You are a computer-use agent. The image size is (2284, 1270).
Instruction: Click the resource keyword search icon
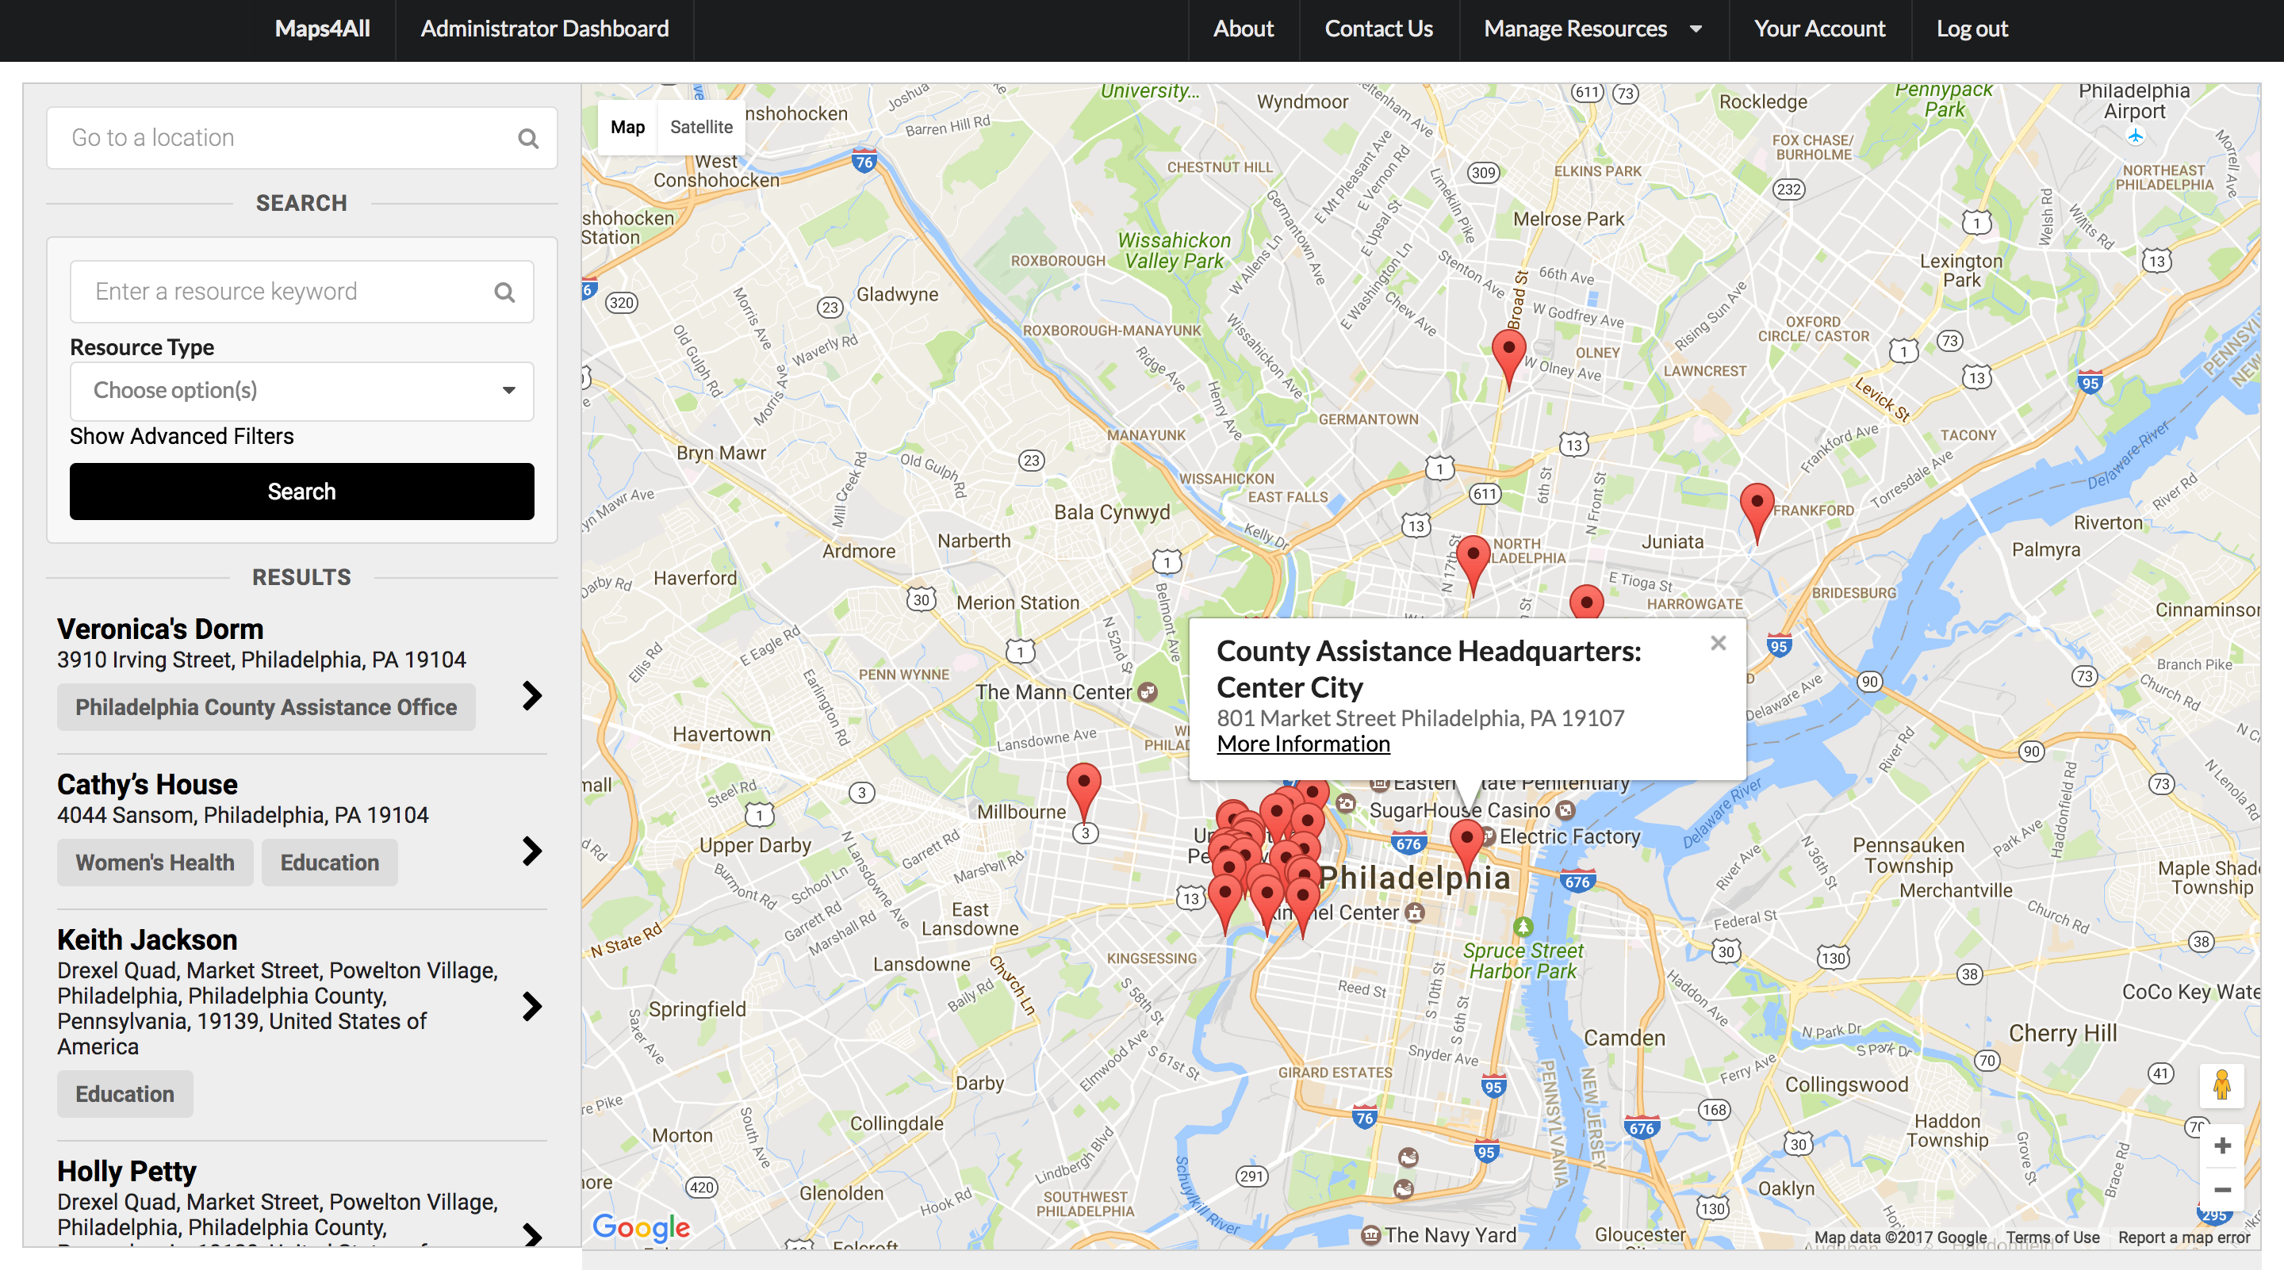click(x=504, y=292)
